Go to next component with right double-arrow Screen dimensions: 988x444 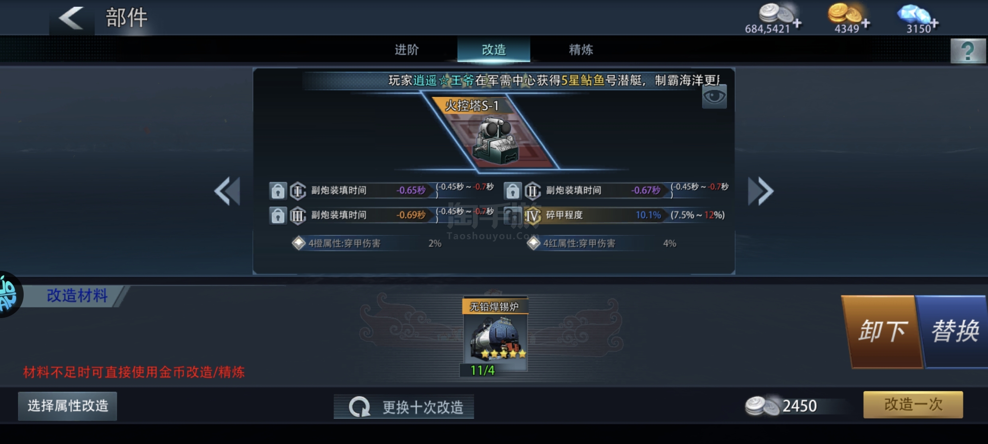coord(761,191)
